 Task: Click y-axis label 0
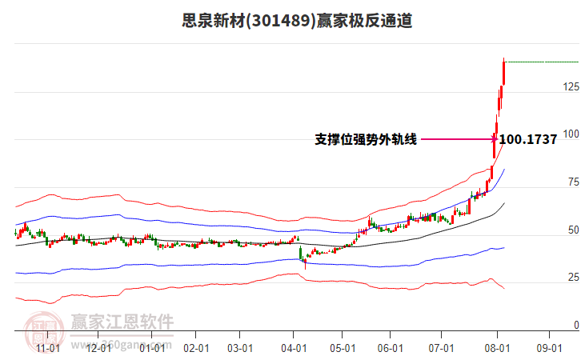pyautogui.click(x=576, y=325)
